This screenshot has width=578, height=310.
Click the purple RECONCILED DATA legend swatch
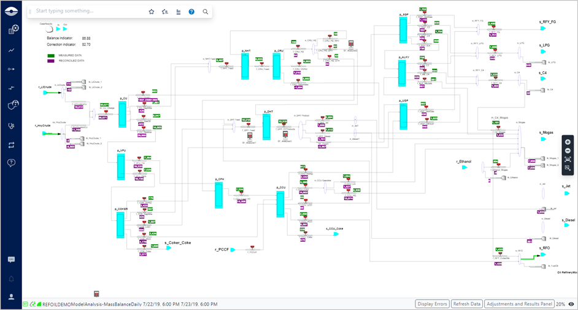tap(53, 61)
